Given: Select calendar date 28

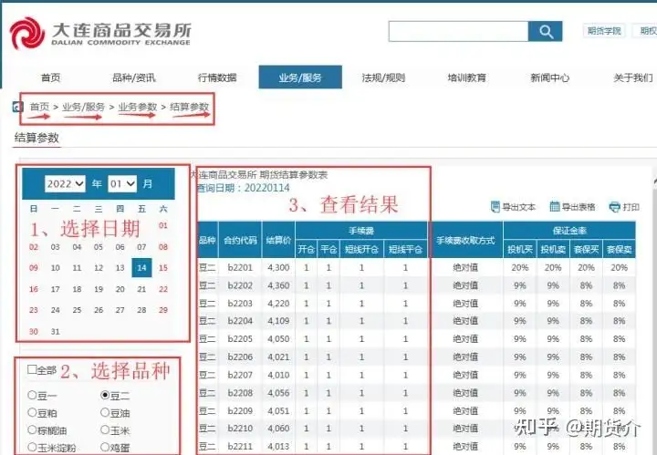Looking at the screenshot, I should (x=141, y=310).
